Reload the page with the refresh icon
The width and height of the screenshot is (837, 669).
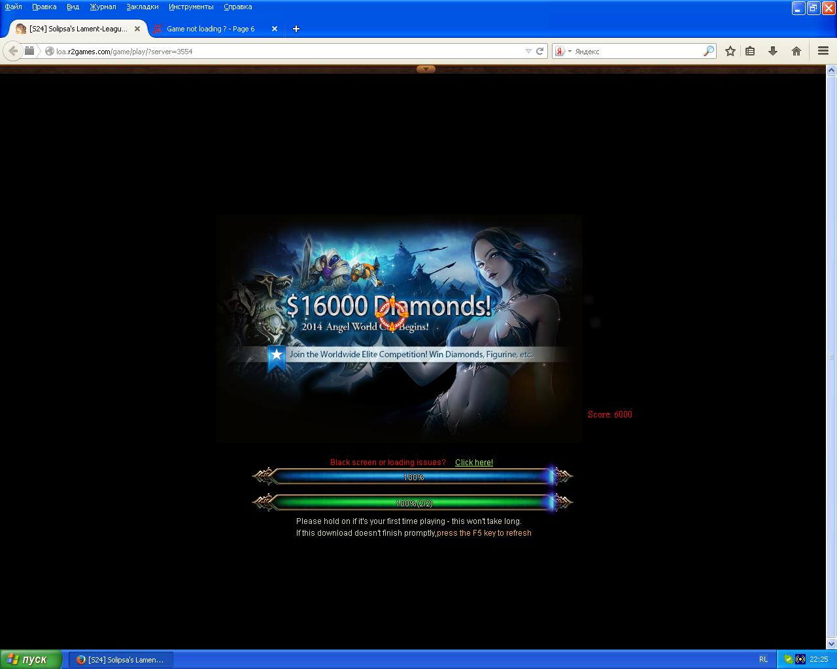[x=540, y=51]
